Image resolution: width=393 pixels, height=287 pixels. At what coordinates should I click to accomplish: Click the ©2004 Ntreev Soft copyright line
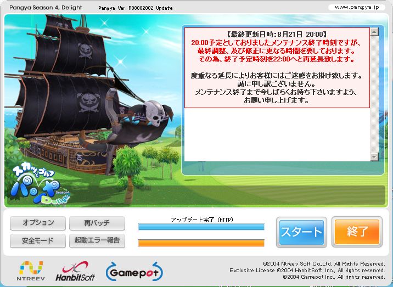pyautogui.click(x=324, y=264)
